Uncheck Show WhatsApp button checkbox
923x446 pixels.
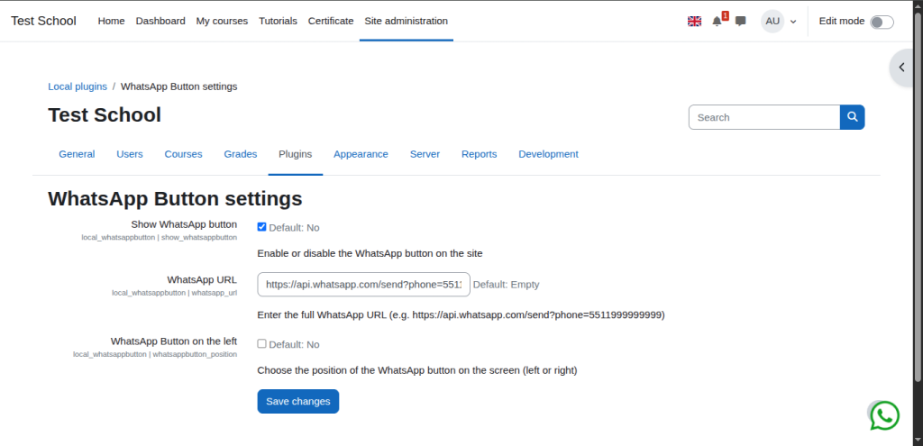point(262,226)
